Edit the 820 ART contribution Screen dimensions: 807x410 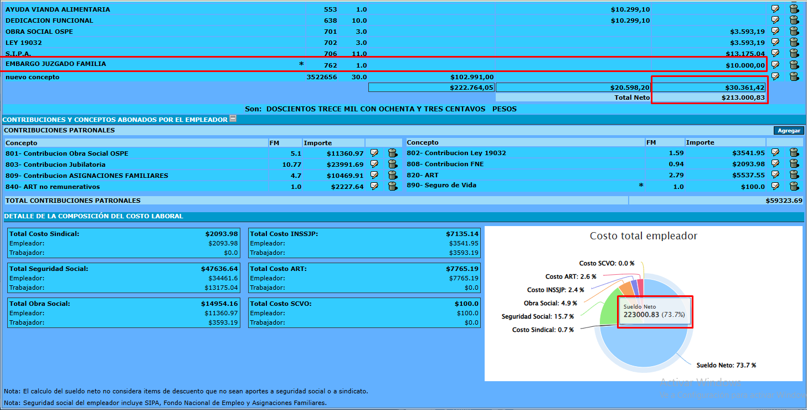(x=775, y=175)
